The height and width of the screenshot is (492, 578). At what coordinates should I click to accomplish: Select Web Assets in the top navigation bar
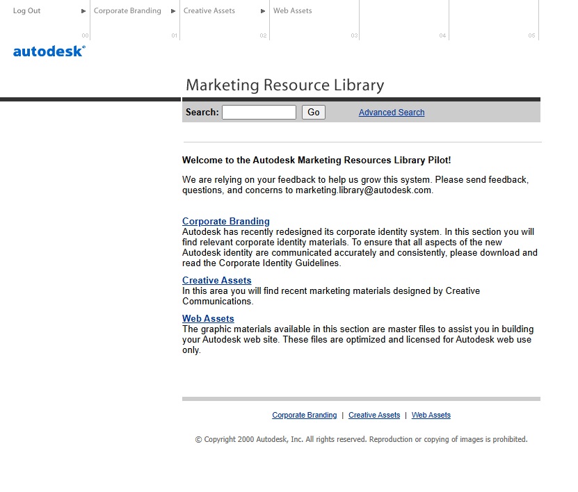pos(293,11)
